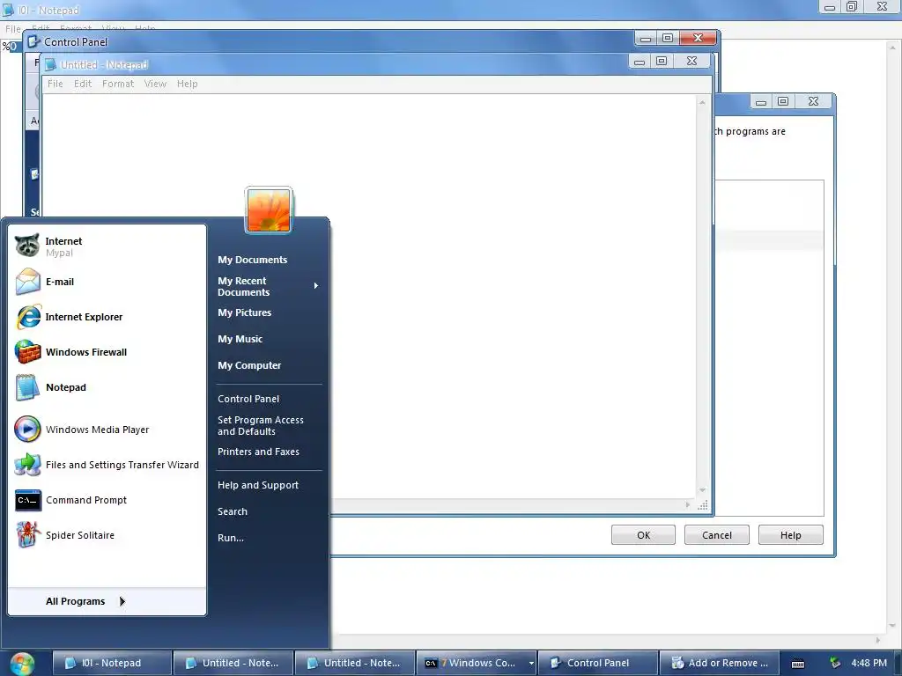Open File menu in Untitled Notepad

point(55,84)
